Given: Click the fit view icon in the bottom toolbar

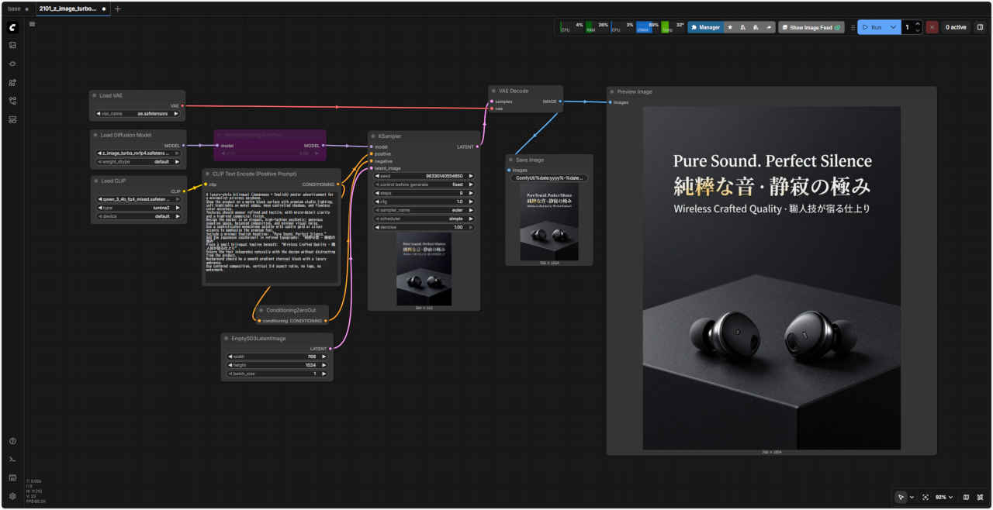Looking at the screenshot, I should pyautogui.click(x=926, y=497).
